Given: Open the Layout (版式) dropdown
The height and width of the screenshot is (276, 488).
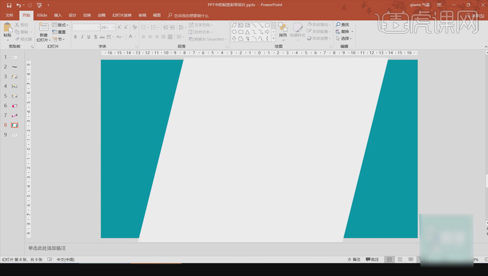Looking at the screenshot, I should pyautogui.click(x=61, y=25).
